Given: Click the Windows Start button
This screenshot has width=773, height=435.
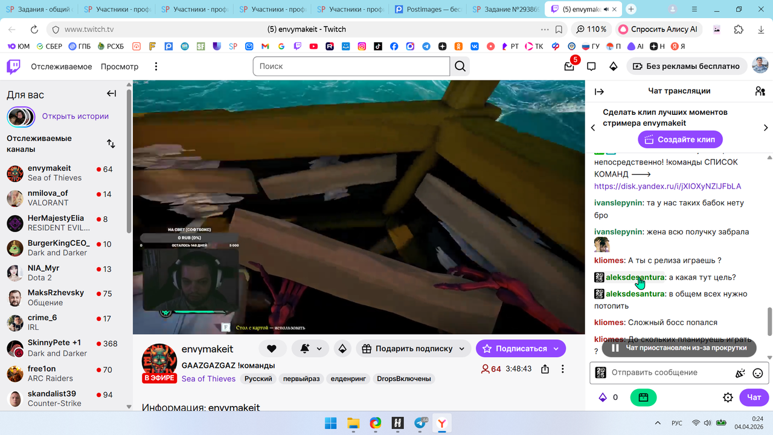Looking at the screenshot, I should pos(331,424).
